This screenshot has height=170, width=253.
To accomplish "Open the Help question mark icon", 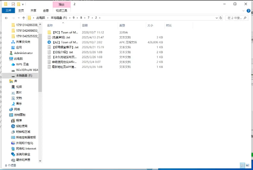I will click(249, 11).
